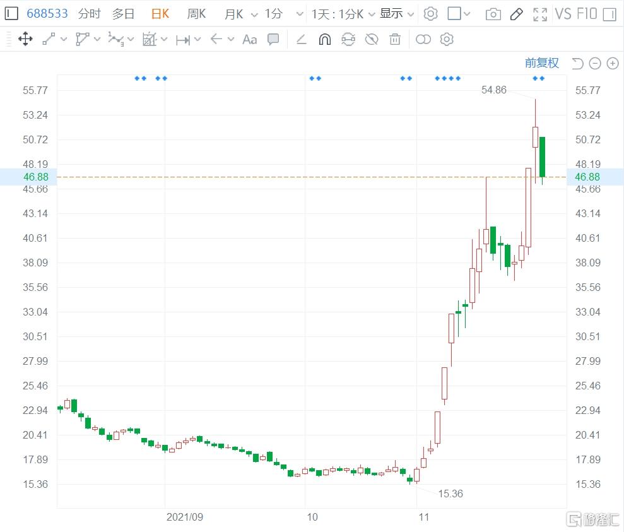The width and height of the screenshot is (624, 532).
Task: Toggle the right sidebar panel icon
Action: (609, 15)
